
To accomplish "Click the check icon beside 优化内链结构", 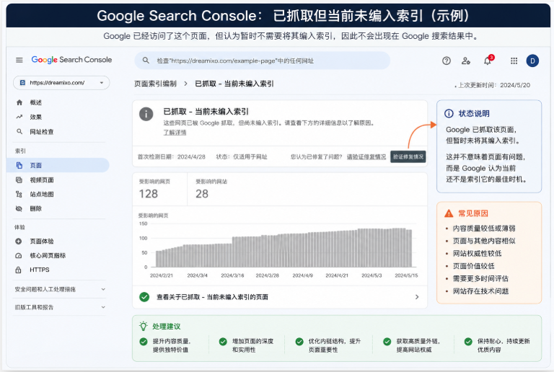I will coord(299,341).
